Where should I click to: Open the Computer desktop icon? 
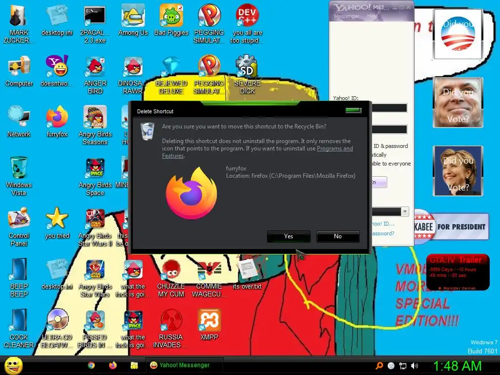[x=19, y=71]
